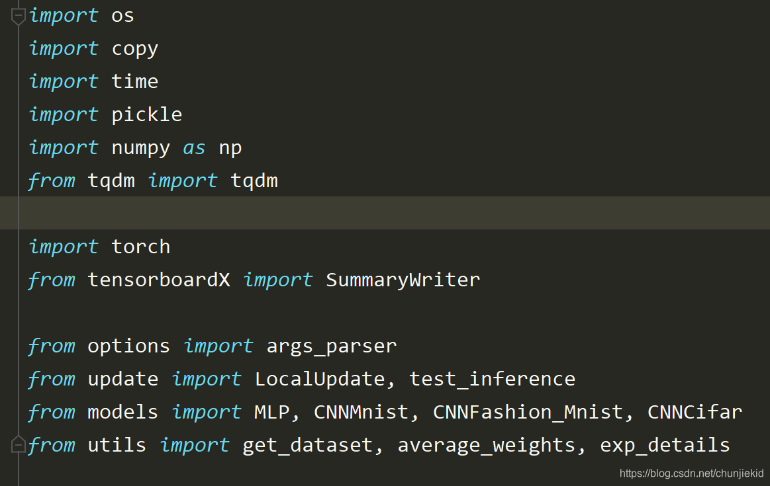Click the 'as' keyword before np
The image size is (770, 486).
click(194, 147)
